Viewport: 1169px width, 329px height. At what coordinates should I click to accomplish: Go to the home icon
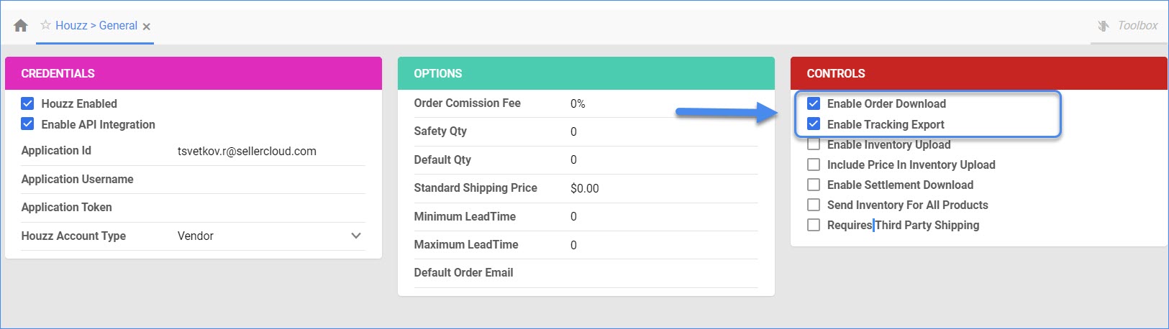(x=21, y=26)
